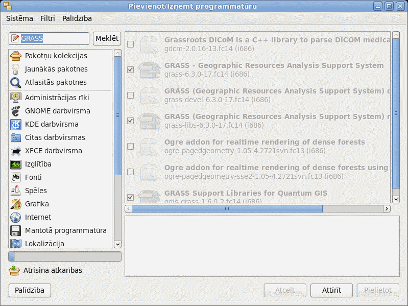The height and width of the screenshot is (306, 408).
Task: Check the gdcm-2.0.16 package checkbox
Action: coord(130,44)
